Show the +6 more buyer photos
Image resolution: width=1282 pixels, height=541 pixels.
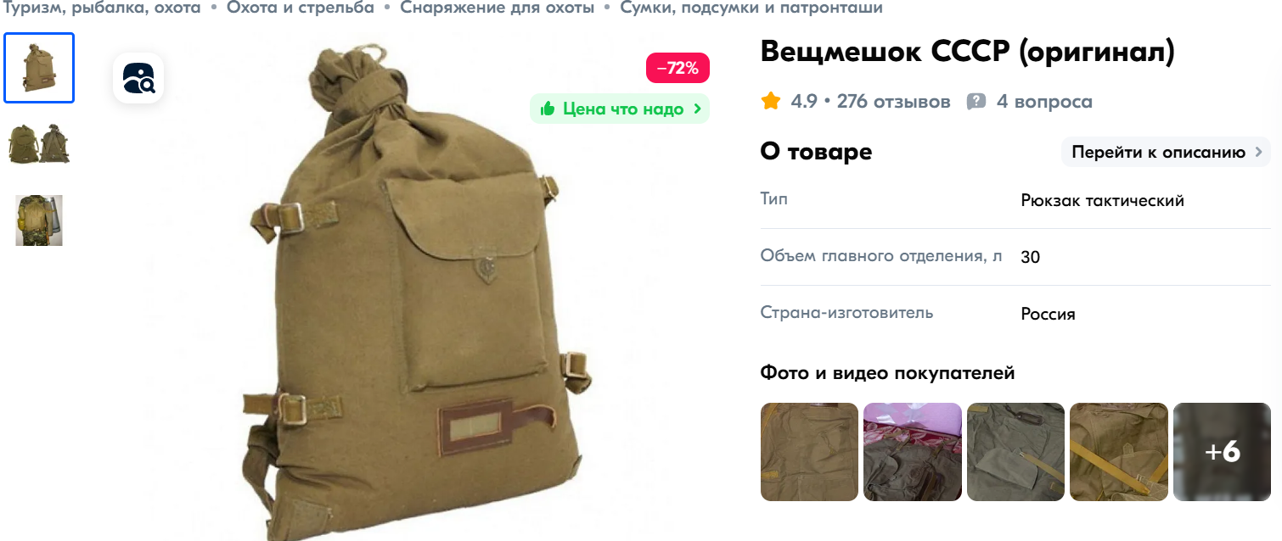tap(1222, 452)
